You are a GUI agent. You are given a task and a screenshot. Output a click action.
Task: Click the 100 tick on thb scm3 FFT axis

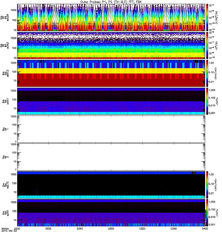pyautogui.click(x=14, y=48)
